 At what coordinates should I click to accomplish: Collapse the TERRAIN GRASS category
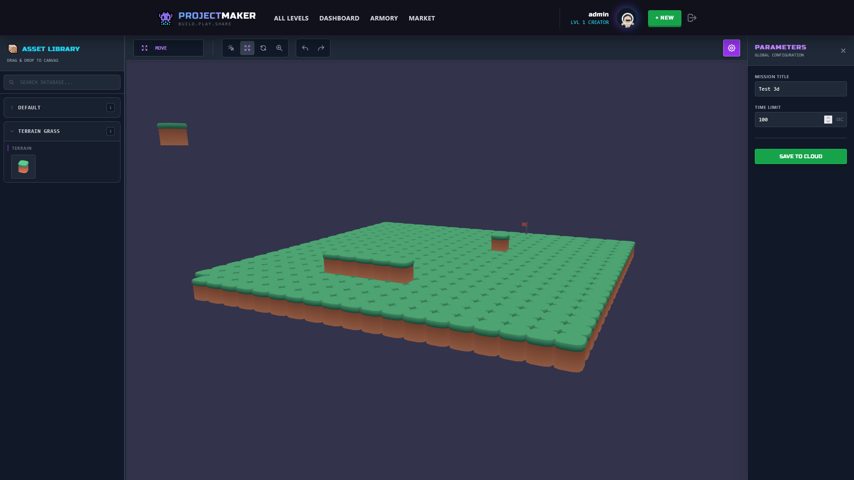[62, 131]
